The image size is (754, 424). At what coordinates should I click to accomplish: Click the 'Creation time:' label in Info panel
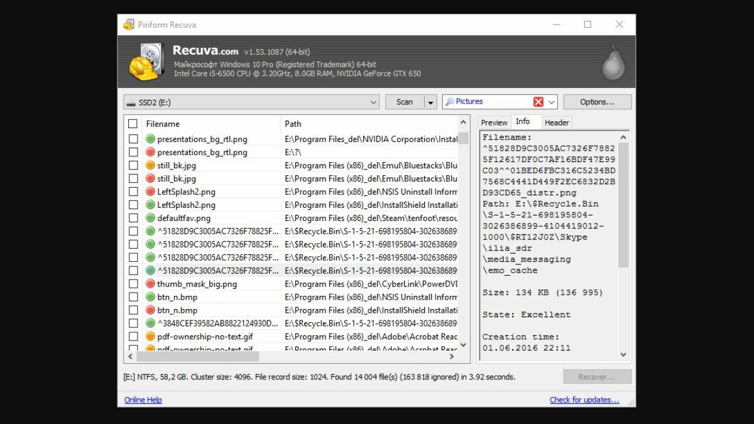(x=520, y=337)
